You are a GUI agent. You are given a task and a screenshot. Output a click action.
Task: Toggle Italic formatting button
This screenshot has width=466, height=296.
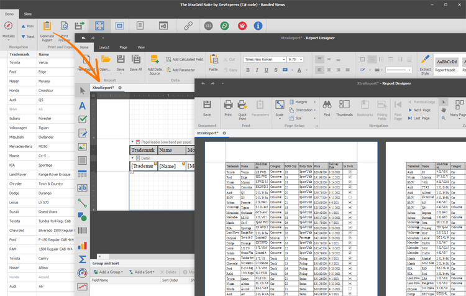click(257, 70)
